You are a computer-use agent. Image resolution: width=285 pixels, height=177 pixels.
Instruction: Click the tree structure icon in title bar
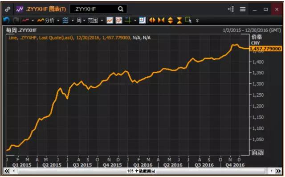click(231, 9)
